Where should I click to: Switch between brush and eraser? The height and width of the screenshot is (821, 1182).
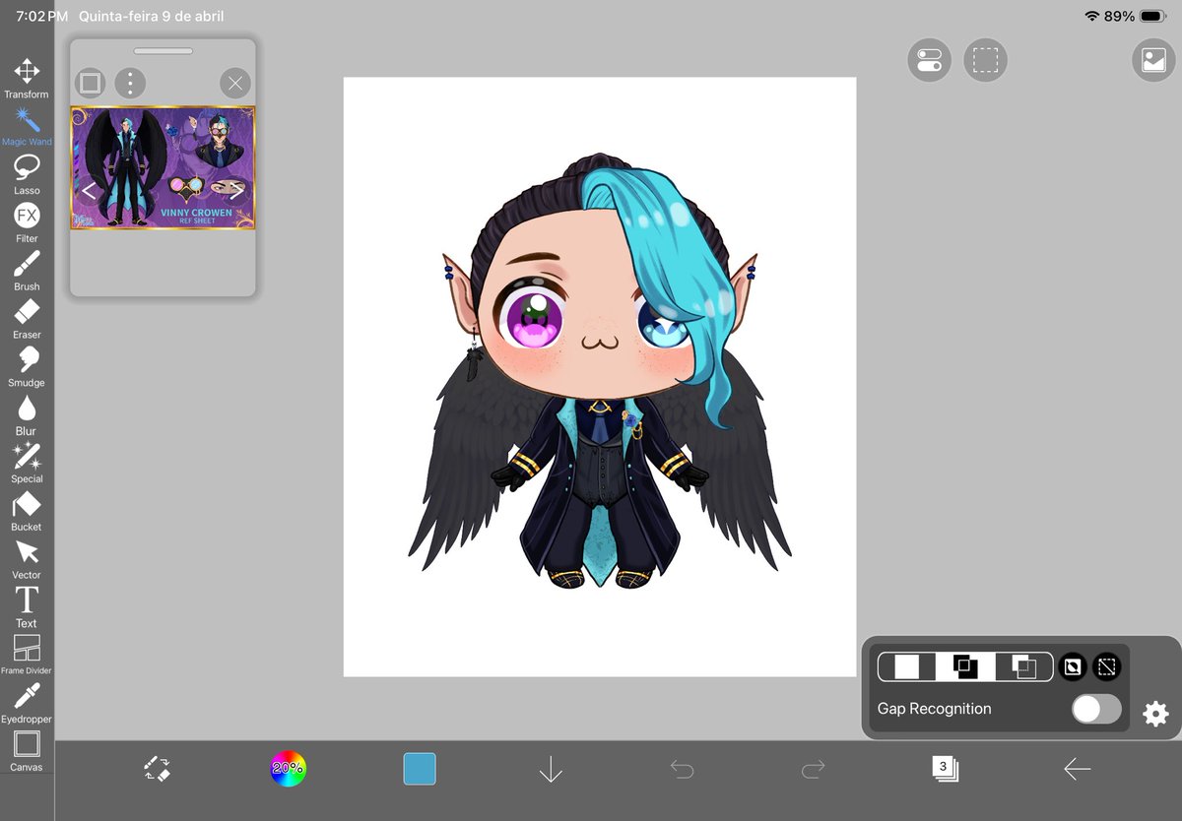(x=157, y=769)
